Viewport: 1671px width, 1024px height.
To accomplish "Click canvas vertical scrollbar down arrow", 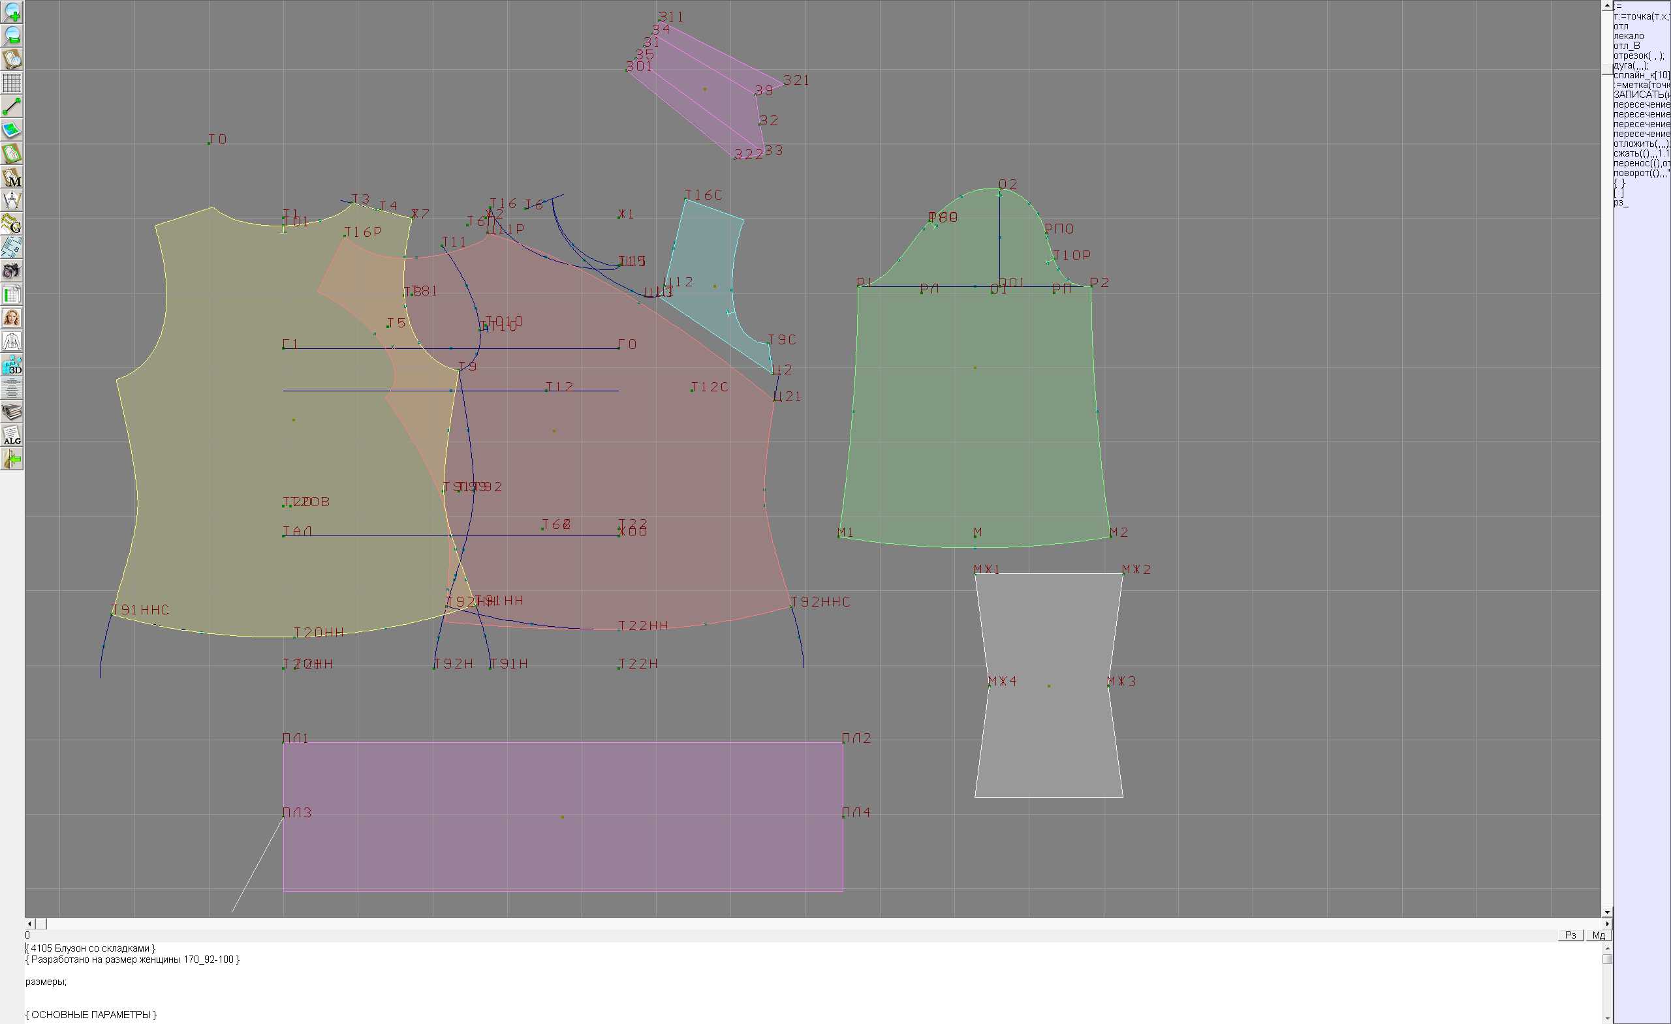I will coord(1606,912).
